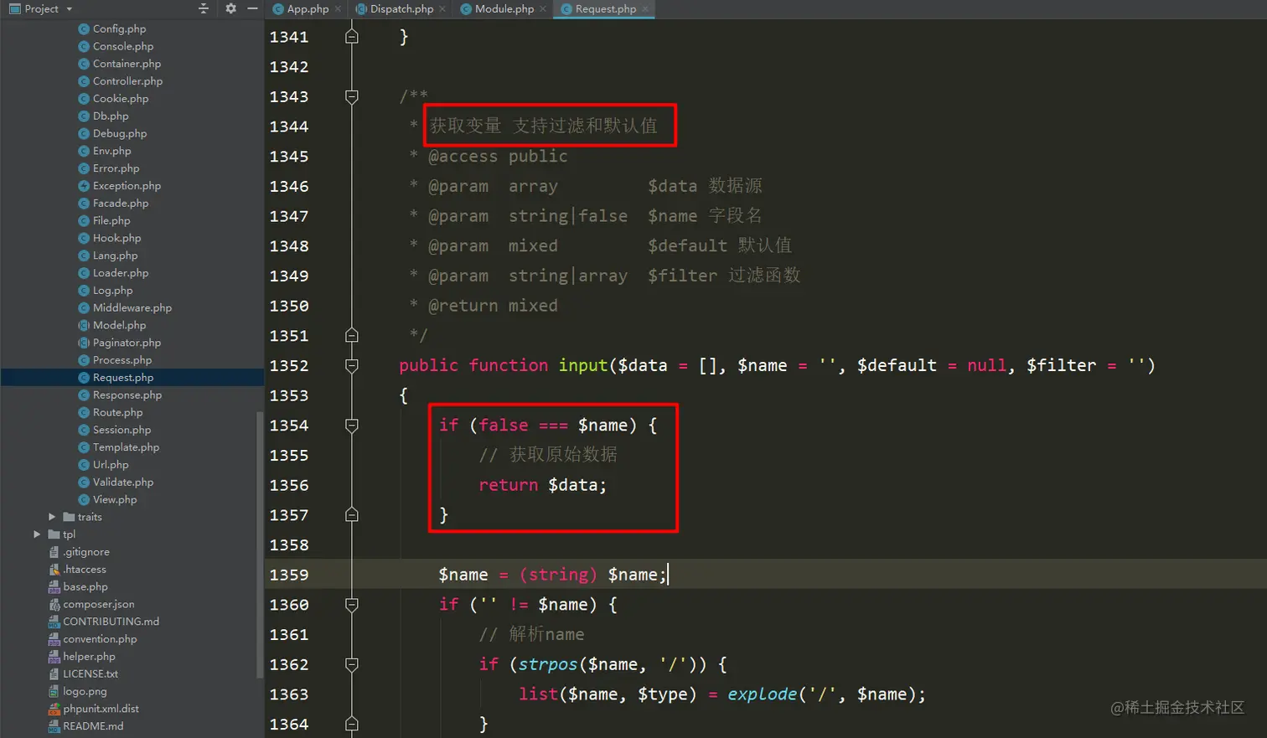Click the base.php file icon
Image resolution: width=1267 pixels, height=738 pixels.
click(x=54, y=587)
